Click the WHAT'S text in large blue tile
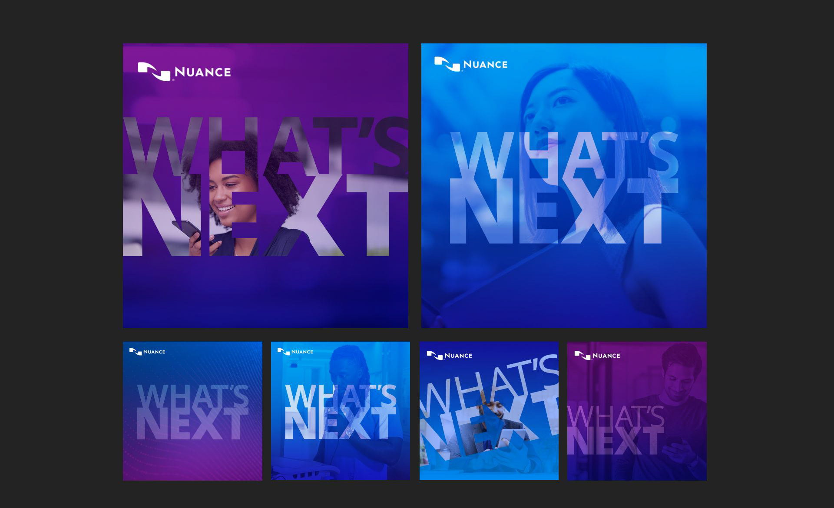834x508 pixels. pos(564,154)
